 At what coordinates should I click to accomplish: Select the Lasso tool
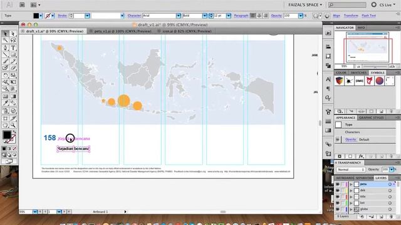point(13,40)
